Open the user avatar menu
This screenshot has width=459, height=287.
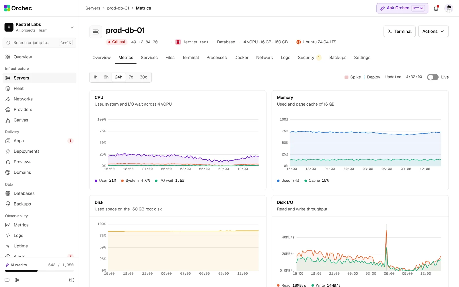pos(449,8)
